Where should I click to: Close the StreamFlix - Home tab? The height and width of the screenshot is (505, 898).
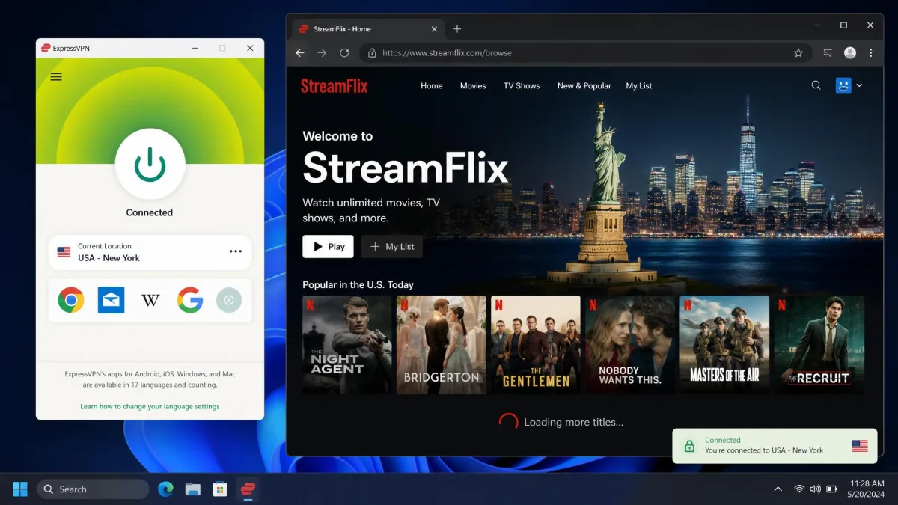pyautogui.click(x=434, y=29)
